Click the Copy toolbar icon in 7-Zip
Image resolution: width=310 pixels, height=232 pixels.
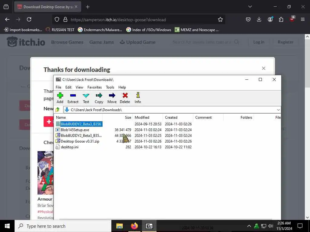click(99, 98)
